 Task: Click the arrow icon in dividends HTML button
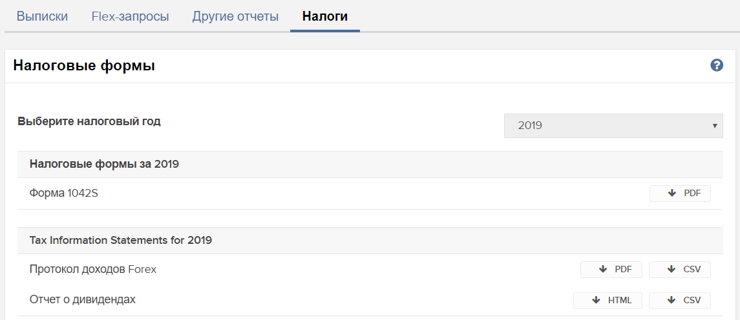click(596, 300)
